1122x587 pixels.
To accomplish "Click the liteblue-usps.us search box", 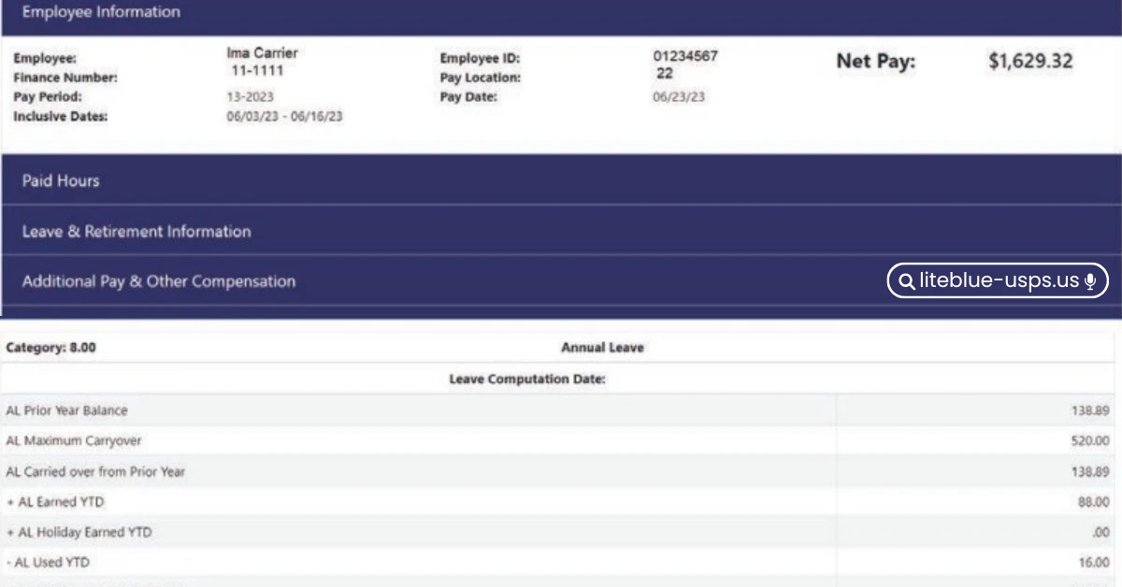I will (998, 281).
